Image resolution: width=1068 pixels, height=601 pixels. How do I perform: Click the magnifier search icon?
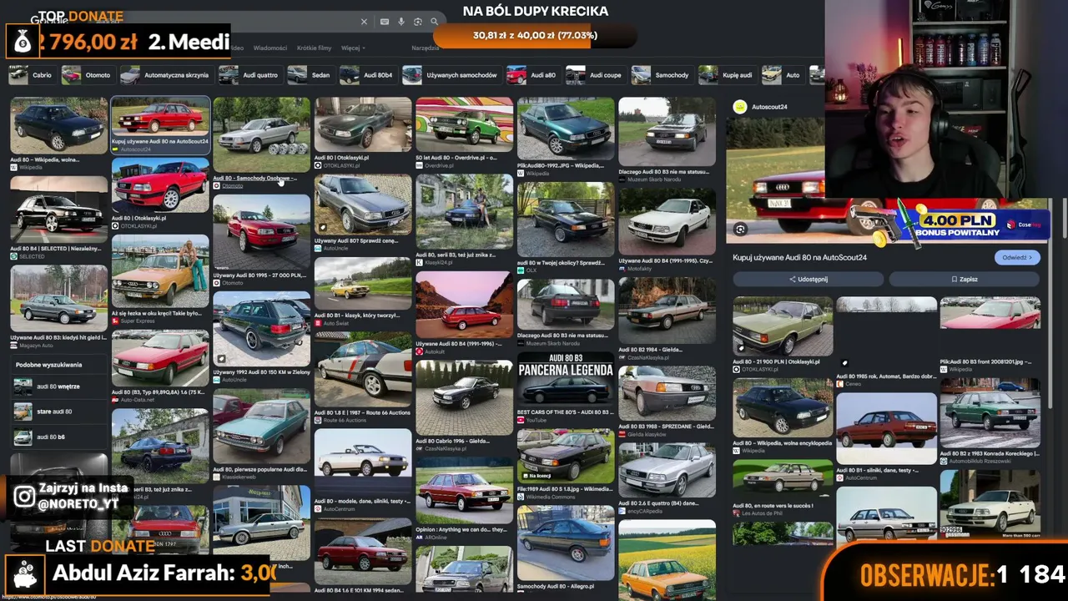pos(434,22)
